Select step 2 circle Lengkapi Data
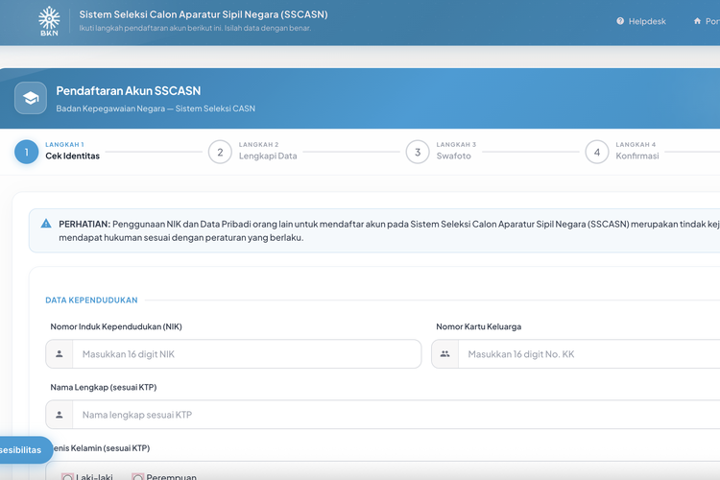720x480 pixels. tap(220, 152)
